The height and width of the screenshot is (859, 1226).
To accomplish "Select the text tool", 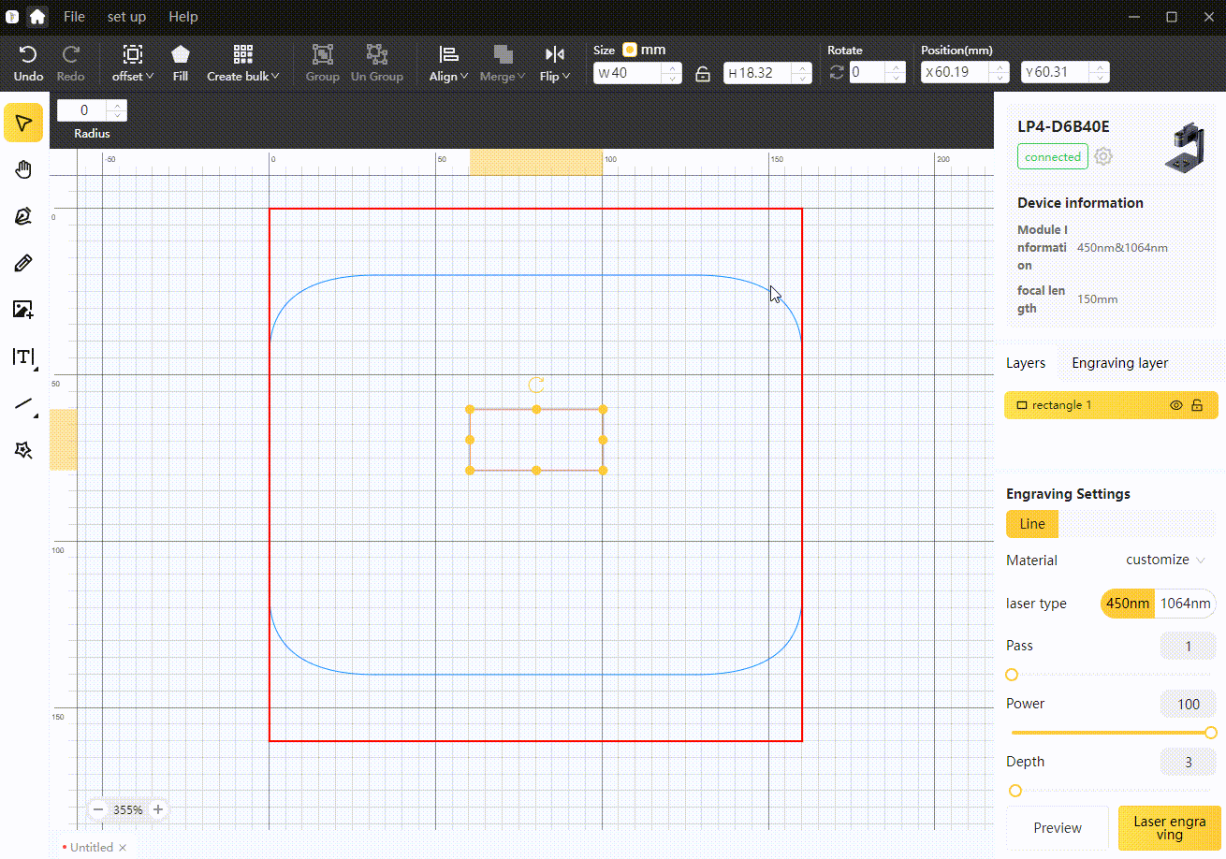I will 23,357.
